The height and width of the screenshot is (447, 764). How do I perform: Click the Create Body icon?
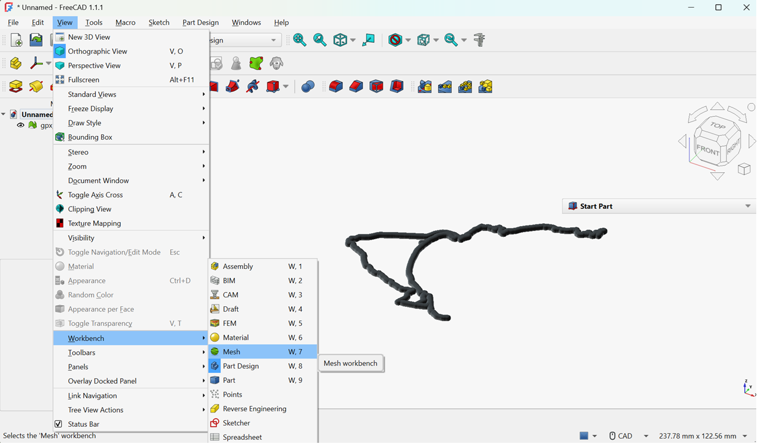[16, 64]
